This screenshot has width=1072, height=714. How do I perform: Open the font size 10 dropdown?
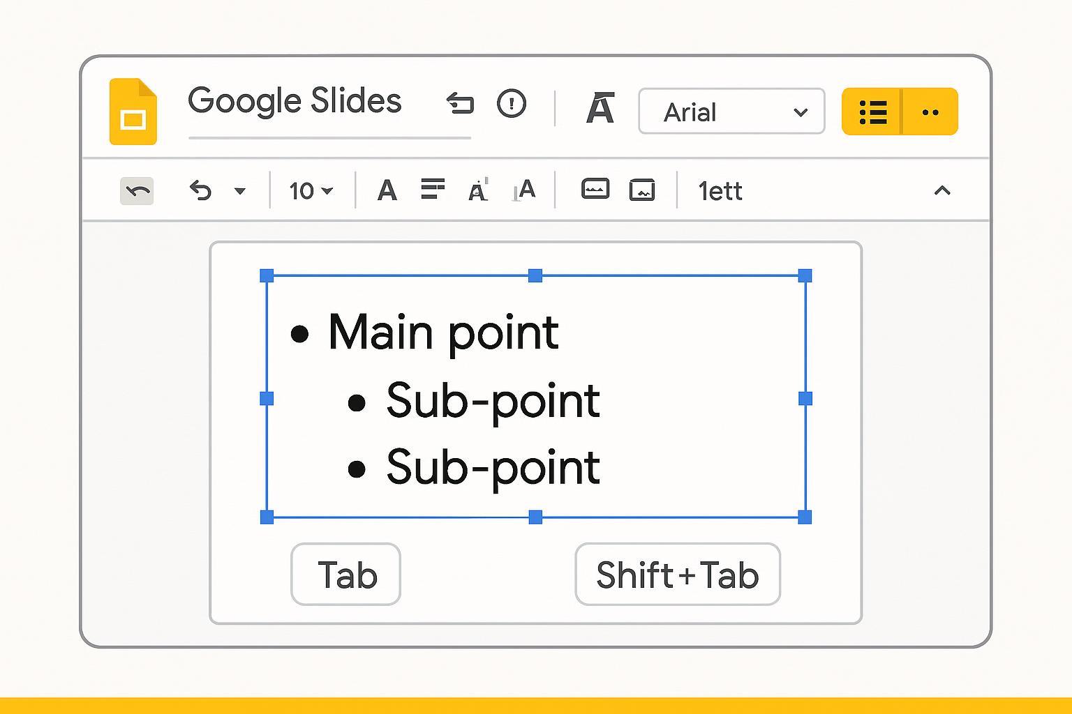tap(311, 191)
